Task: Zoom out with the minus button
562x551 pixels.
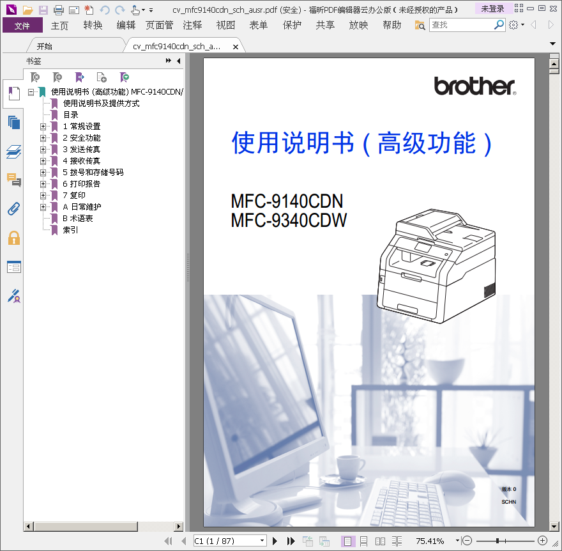Action: tap(467, 540)
